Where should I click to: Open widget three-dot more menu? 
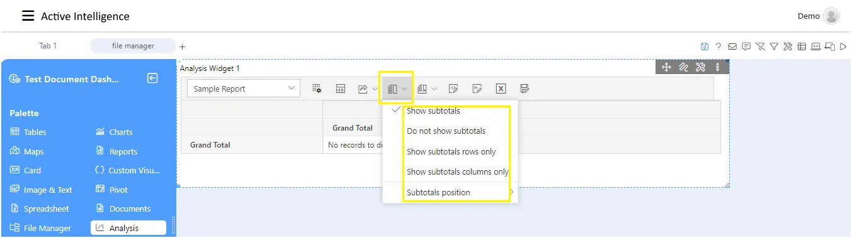(x=718, y=67)
